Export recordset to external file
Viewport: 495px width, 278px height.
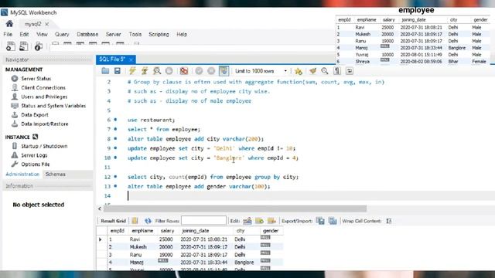(320, 221)
